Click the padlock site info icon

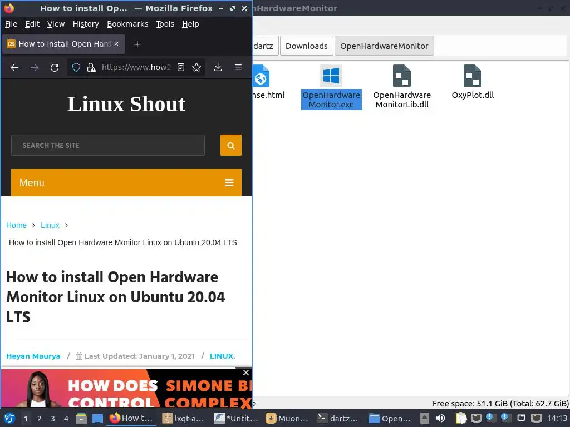[x=91, y=67]
